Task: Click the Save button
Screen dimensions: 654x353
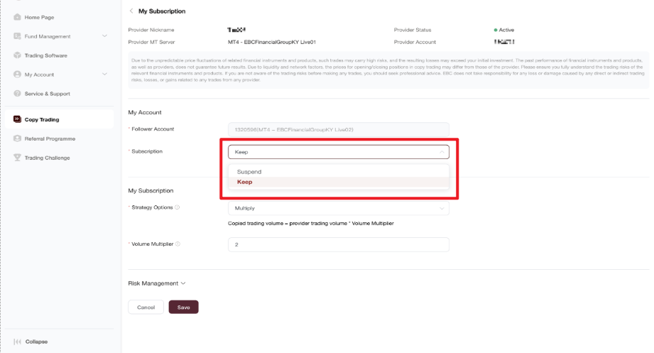Action: pyautogui.click(x=183, y=307)
